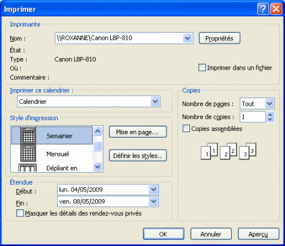Open Nombre de pages Tout dropdown
The height and width of the screenshot is (246, 285).
269,104
